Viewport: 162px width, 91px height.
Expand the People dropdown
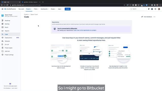[x=53, y=9]
